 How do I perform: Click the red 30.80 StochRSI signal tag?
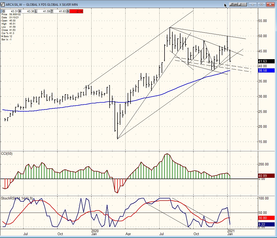(x=266, y=218)
